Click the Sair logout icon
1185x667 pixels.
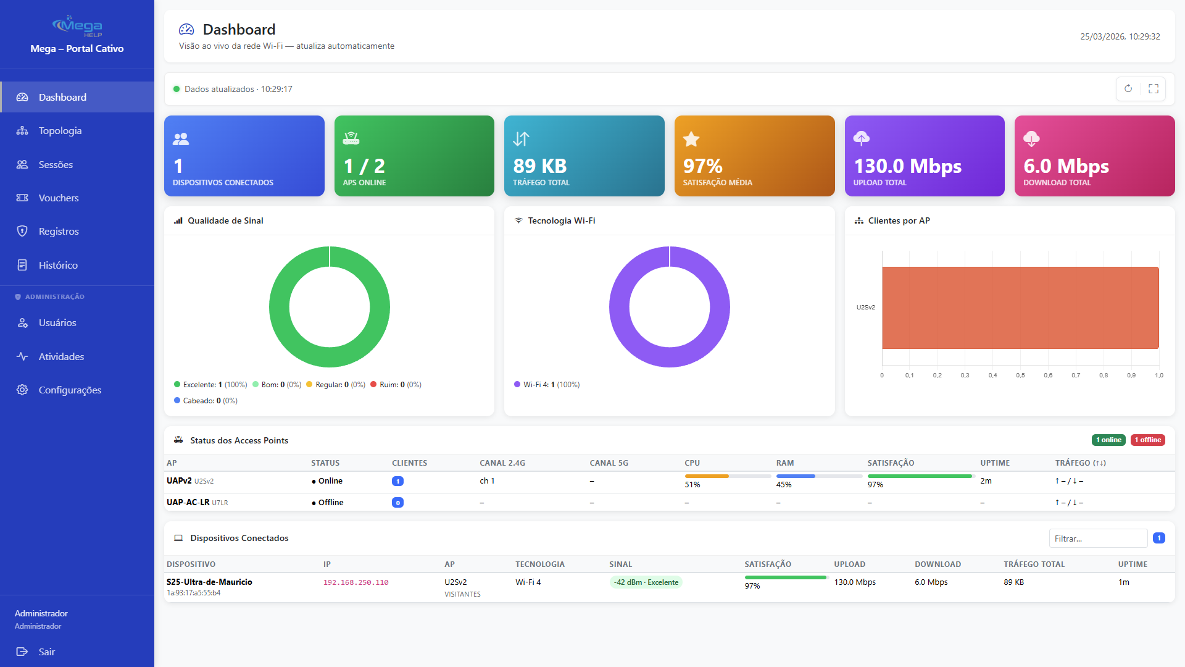[x=22, y=652]
